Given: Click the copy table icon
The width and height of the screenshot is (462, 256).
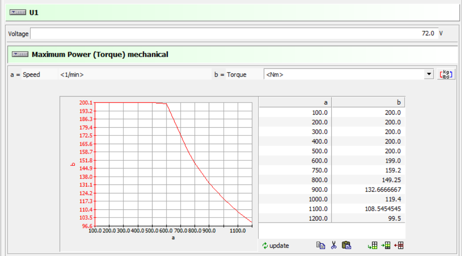Looking at the screenshot, I should click(x=320, y=245).
